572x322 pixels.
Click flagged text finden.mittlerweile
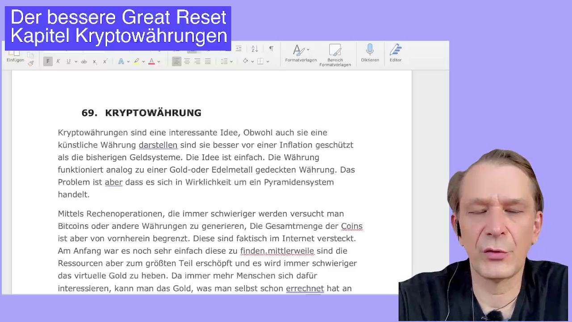pos(277,251)
